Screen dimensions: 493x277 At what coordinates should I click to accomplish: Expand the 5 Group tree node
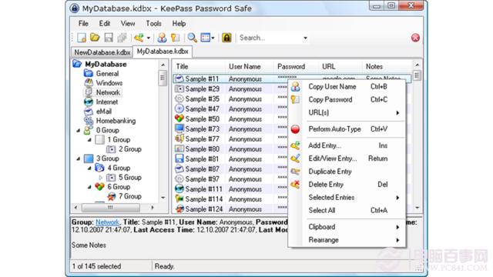click(x=101, y=178)
